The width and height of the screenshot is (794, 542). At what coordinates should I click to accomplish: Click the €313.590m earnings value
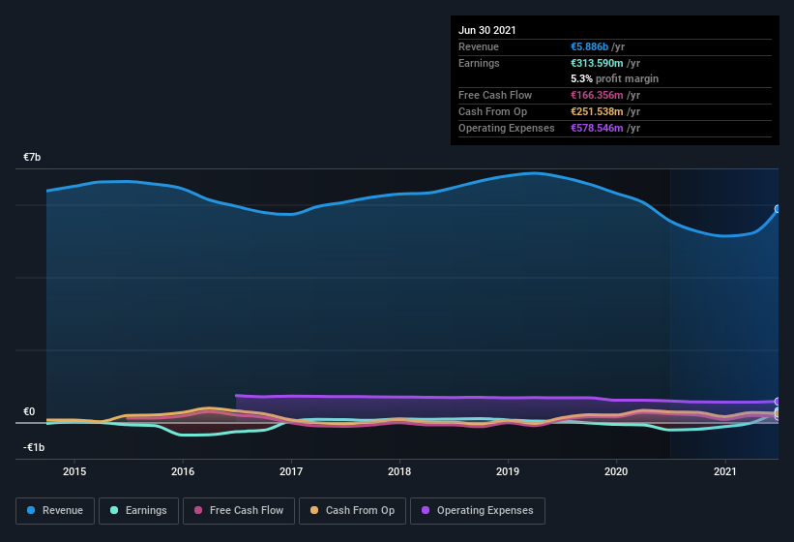coord(597,63)
